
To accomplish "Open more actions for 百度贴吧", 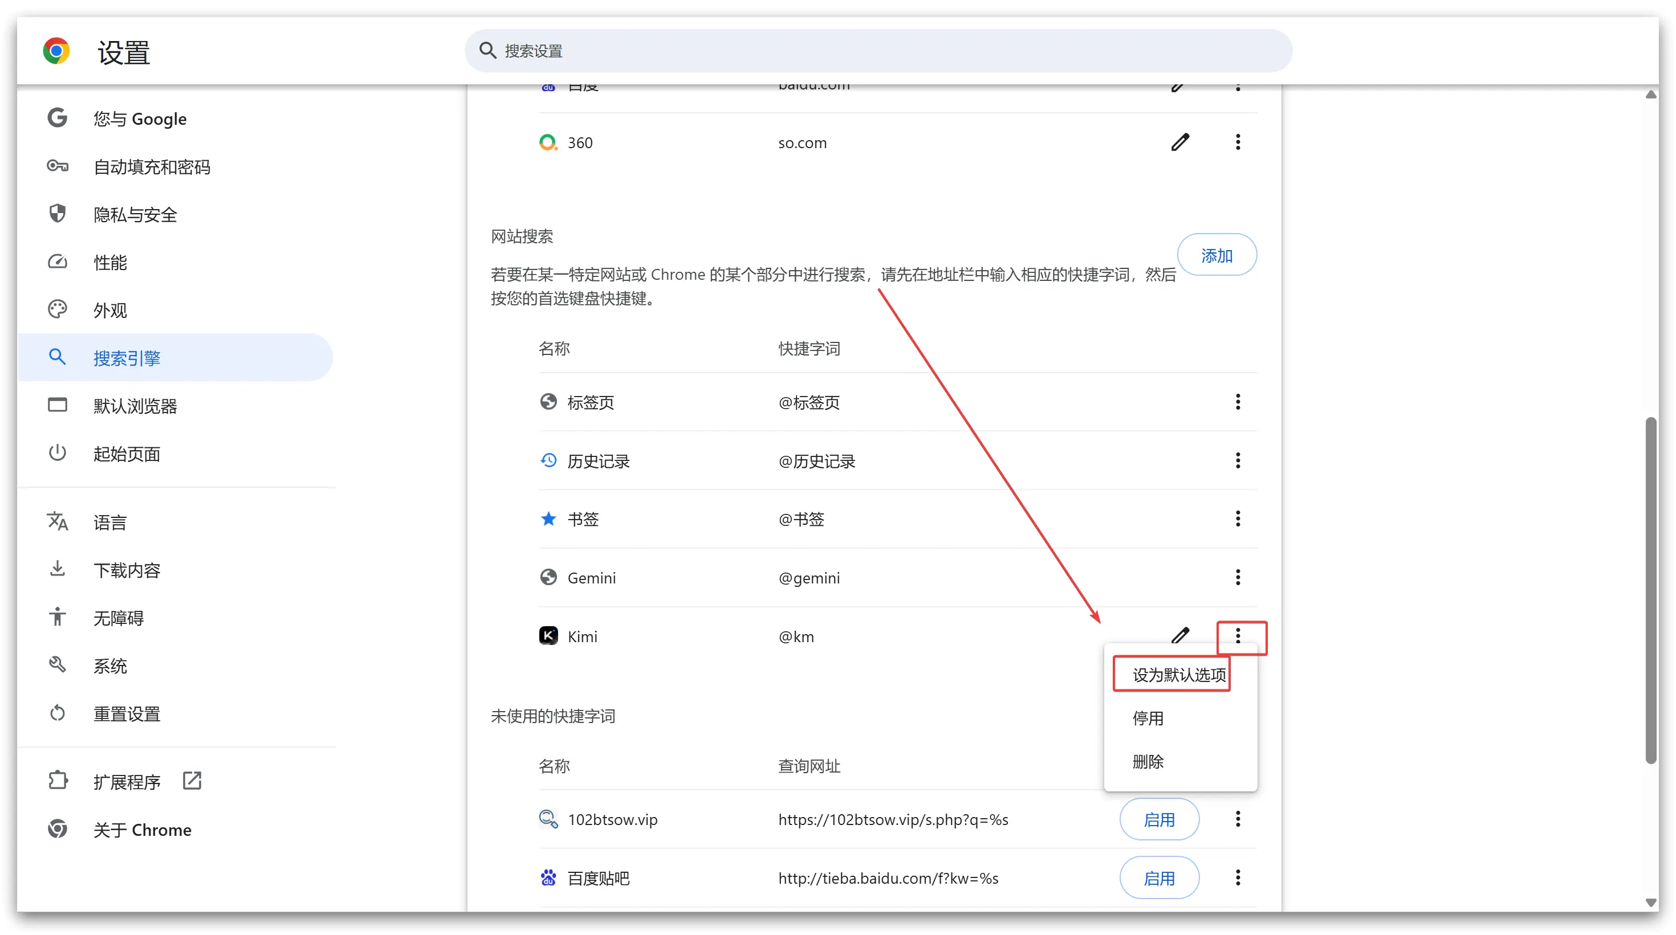I will [x=1238, y=878].
